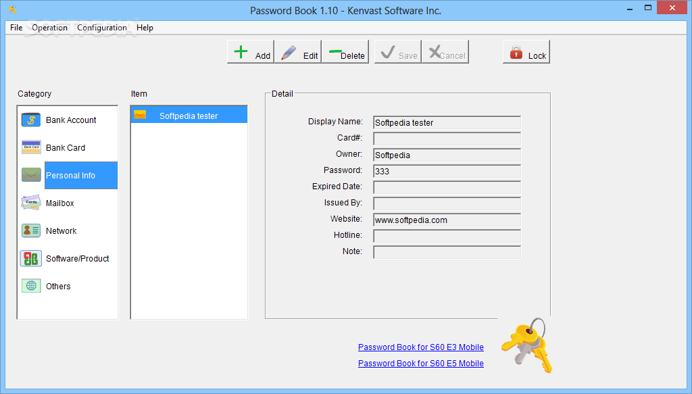
Task: Select the 'Bank Account' category label
Action: tap(71, 120)
